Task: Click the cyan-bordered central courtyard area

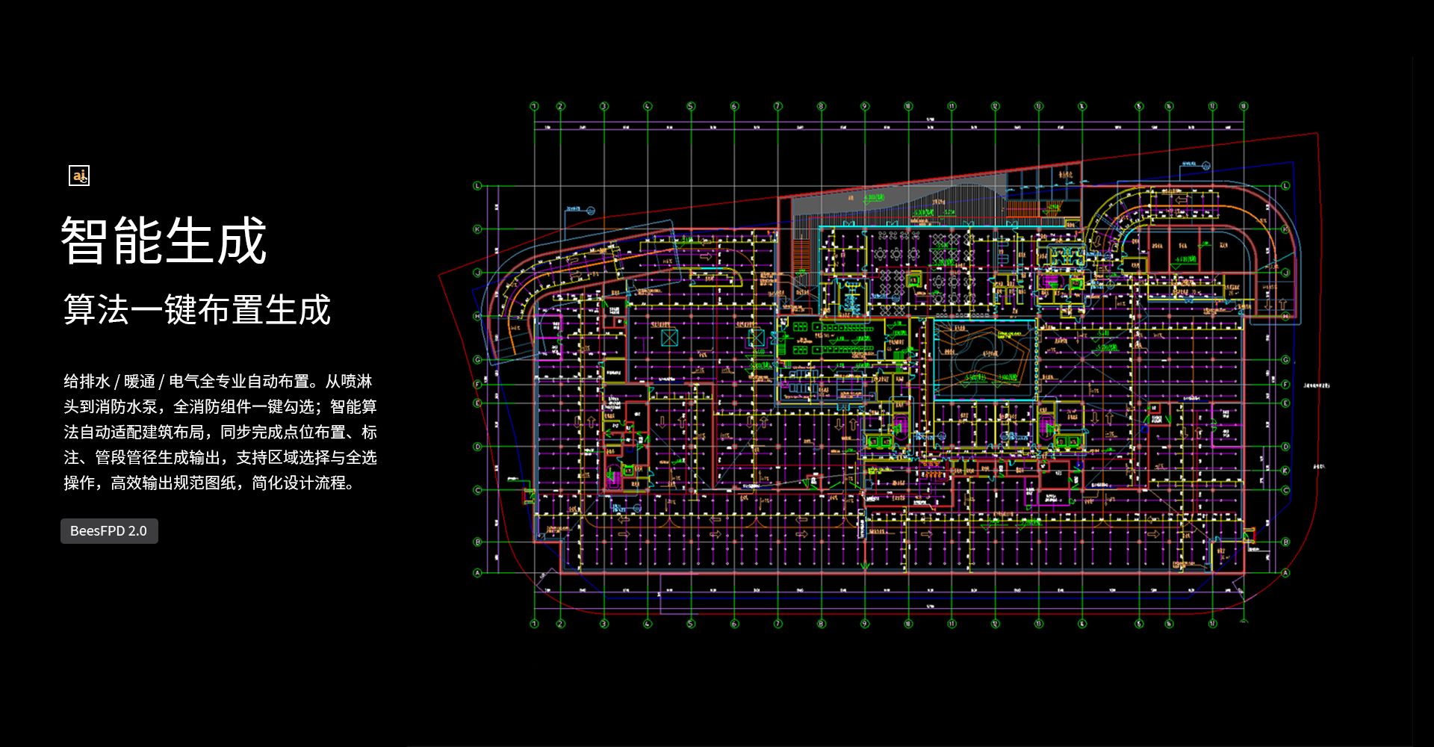Action: click(x=984, y=360)
